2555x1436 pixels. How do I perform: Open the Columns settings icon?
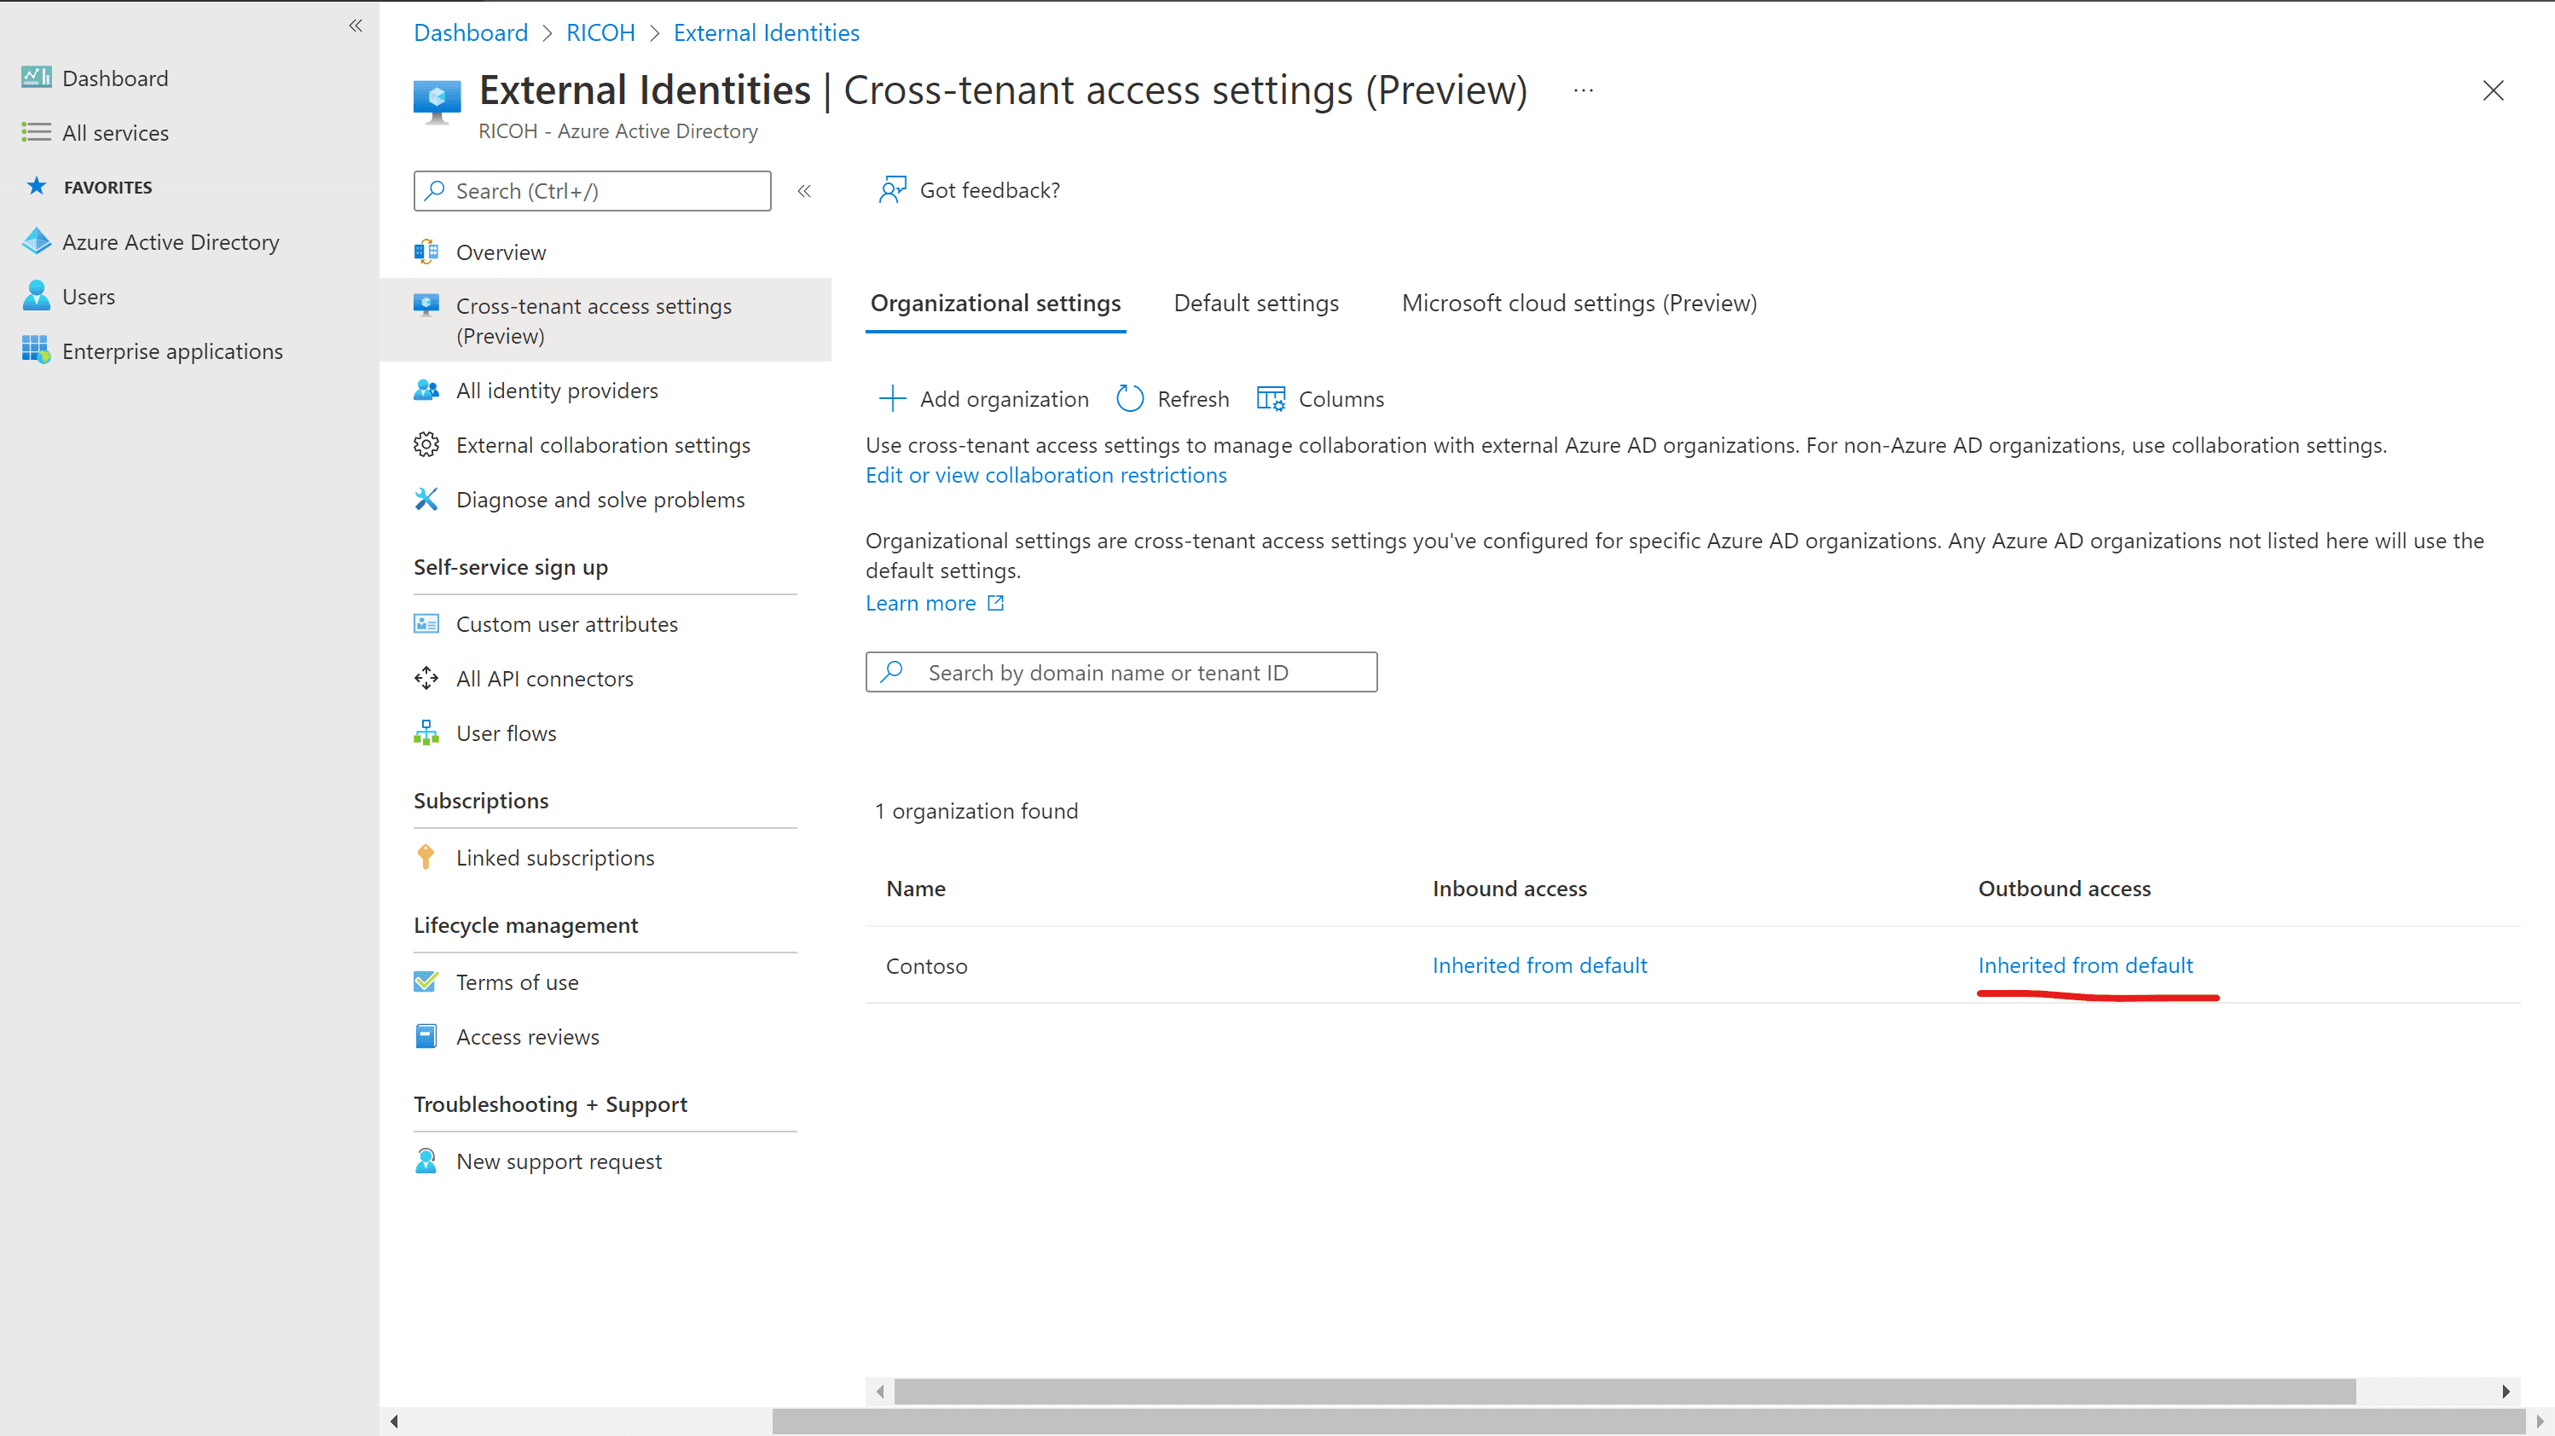pyautogui.click(x=1271, y=399)
